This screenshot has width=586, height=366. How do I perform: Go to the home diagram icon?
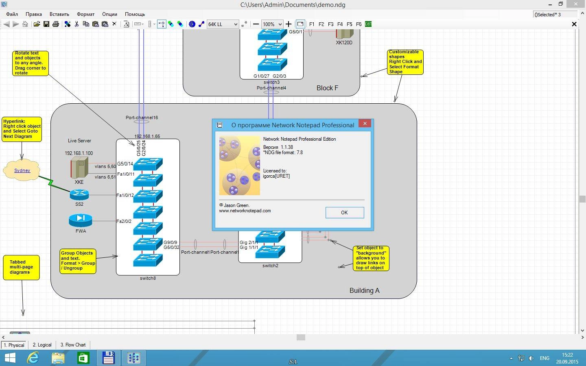point(25,24)
